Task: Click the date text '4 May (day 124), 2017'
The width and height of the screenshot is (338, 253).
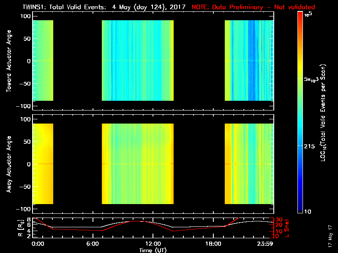Action: click(x=149, y=7)
